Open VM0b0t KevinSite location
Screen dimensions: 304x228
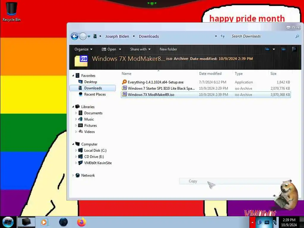pos(98,163)
